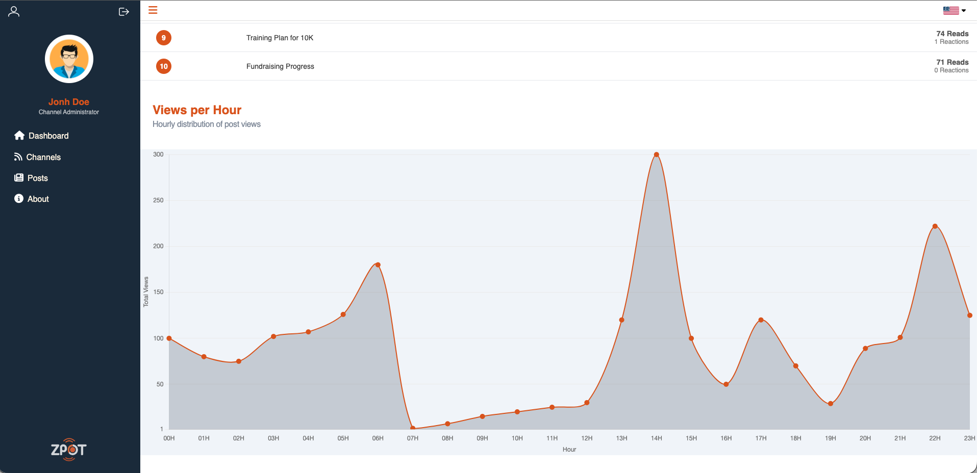Select the Jonh Doe avatar picture

69,59
